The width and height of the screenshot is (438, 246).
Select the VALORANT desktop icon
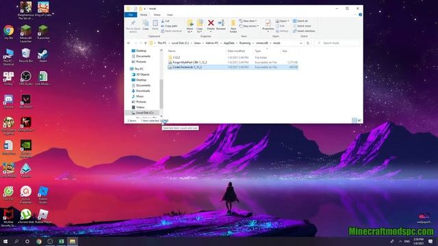26,102
